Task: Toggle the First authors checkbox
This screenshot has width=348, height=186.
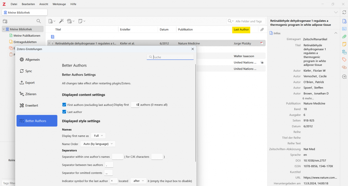Action: 64,105
